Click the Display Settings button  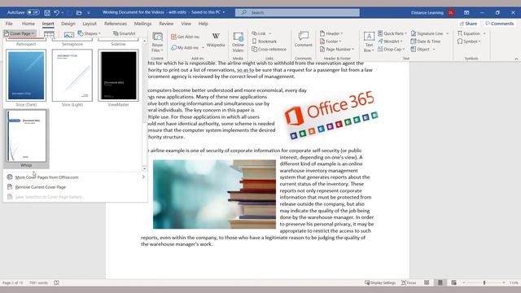click(380, 282)
